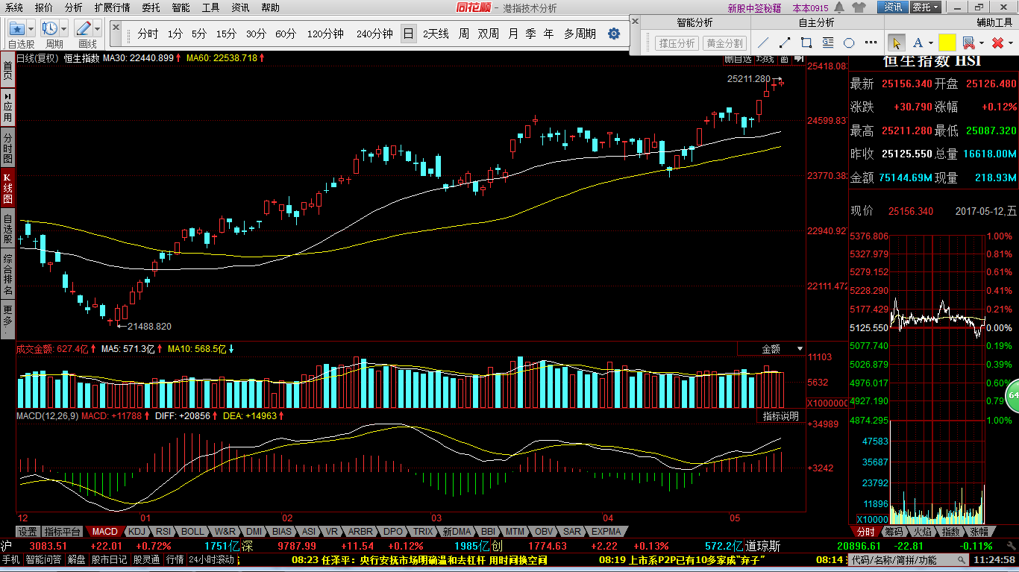Click the screenshot scissors tool
Image resolution: width=1019 pixels, height=572 pixels.
pos(968,43)
